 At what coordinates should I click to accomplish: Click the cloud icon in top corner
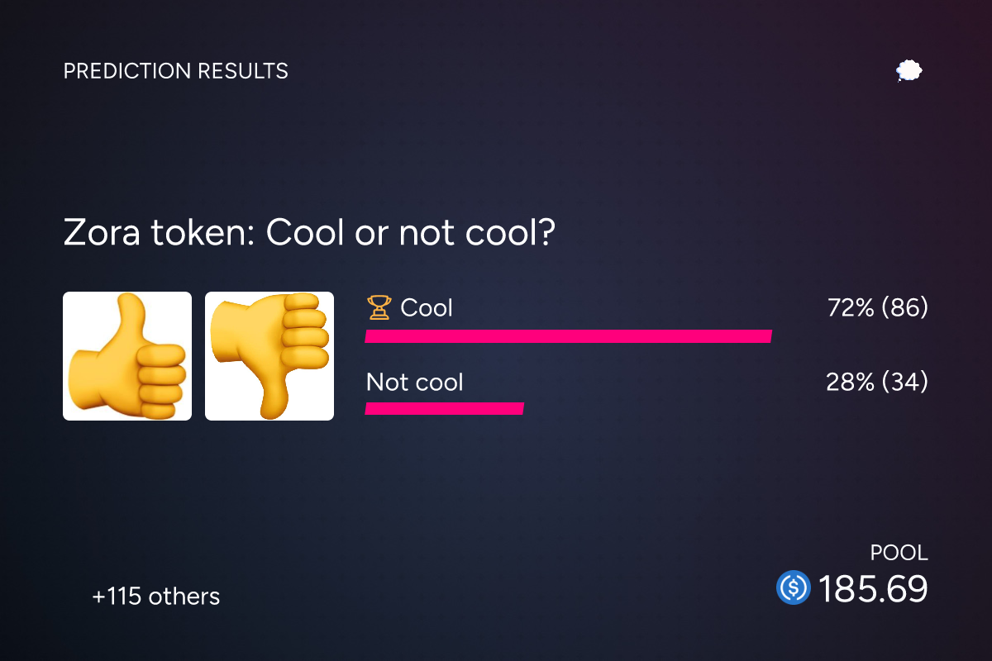tap(909, 71)
